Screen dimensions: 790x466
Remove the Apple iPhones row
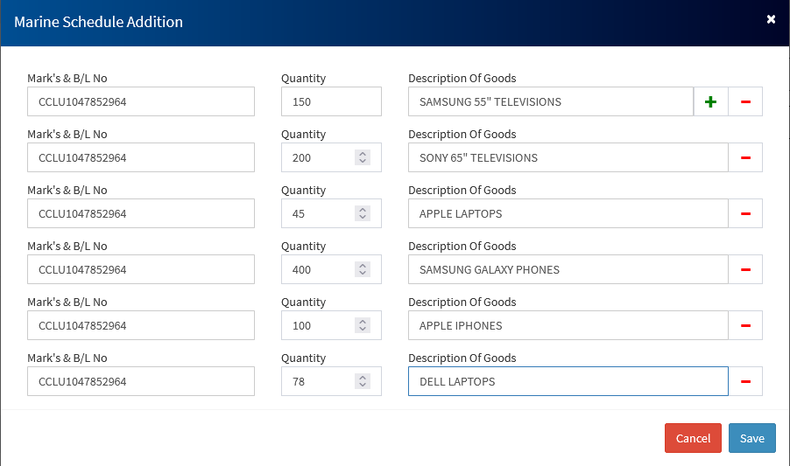[745, 326]
